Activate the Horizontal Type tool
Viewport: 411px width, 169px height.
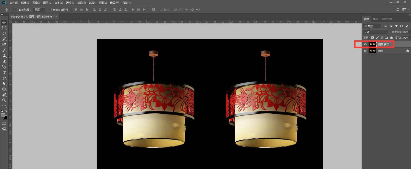[4, 73]
